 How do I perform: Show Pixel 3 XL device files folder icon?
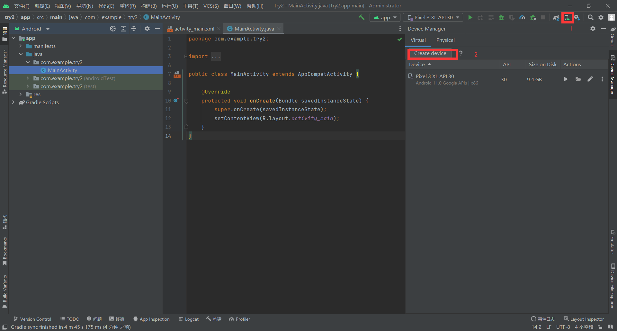(578, 79)
